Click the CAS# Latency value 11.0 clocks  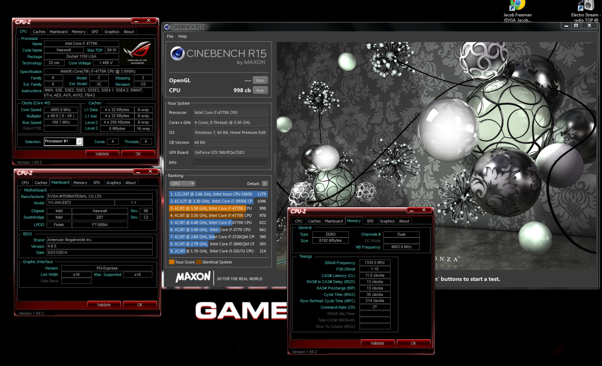pyautogui.click(x=375, y=275)
